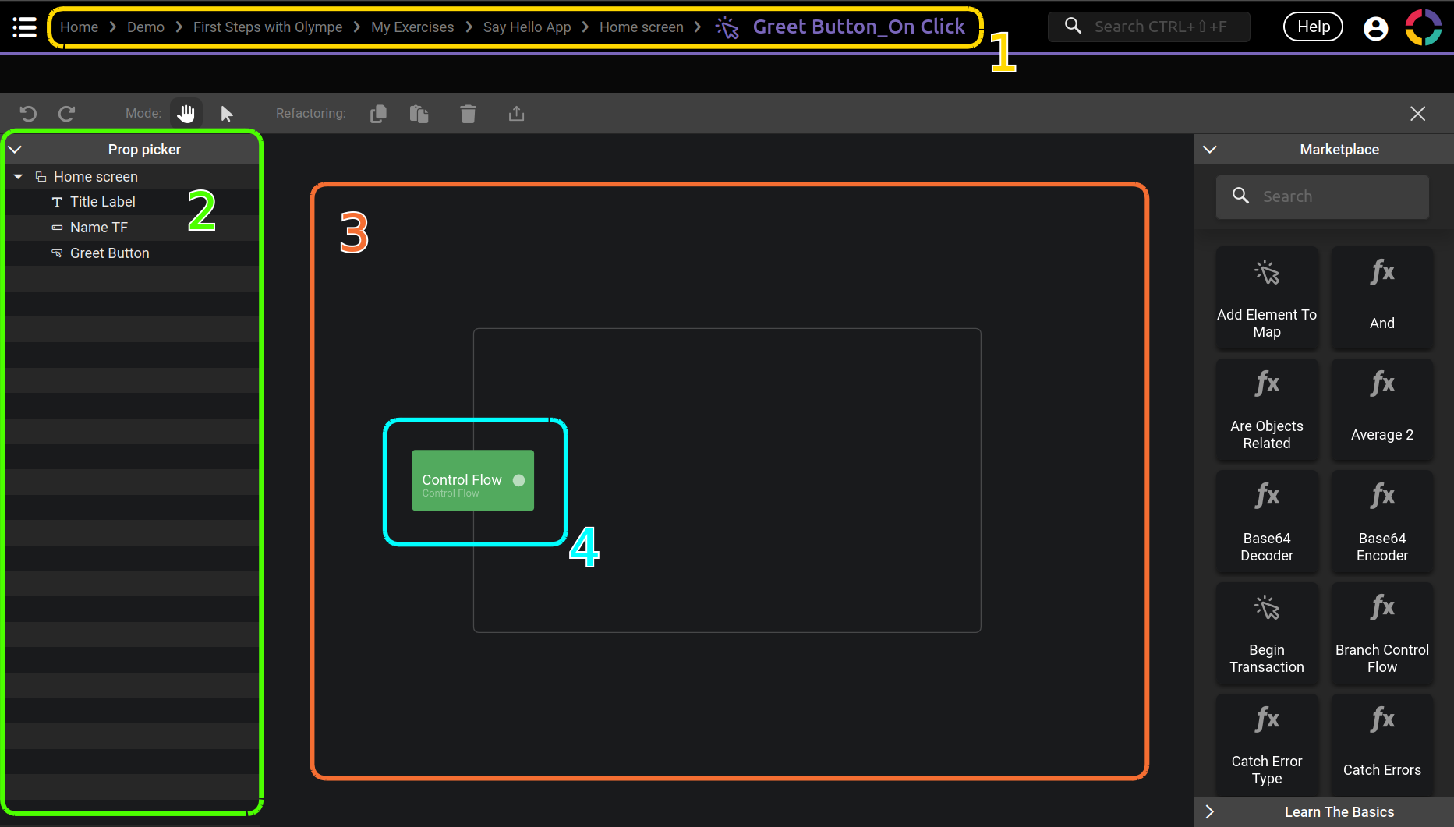Switch to hand pan mode

[186, 114]
